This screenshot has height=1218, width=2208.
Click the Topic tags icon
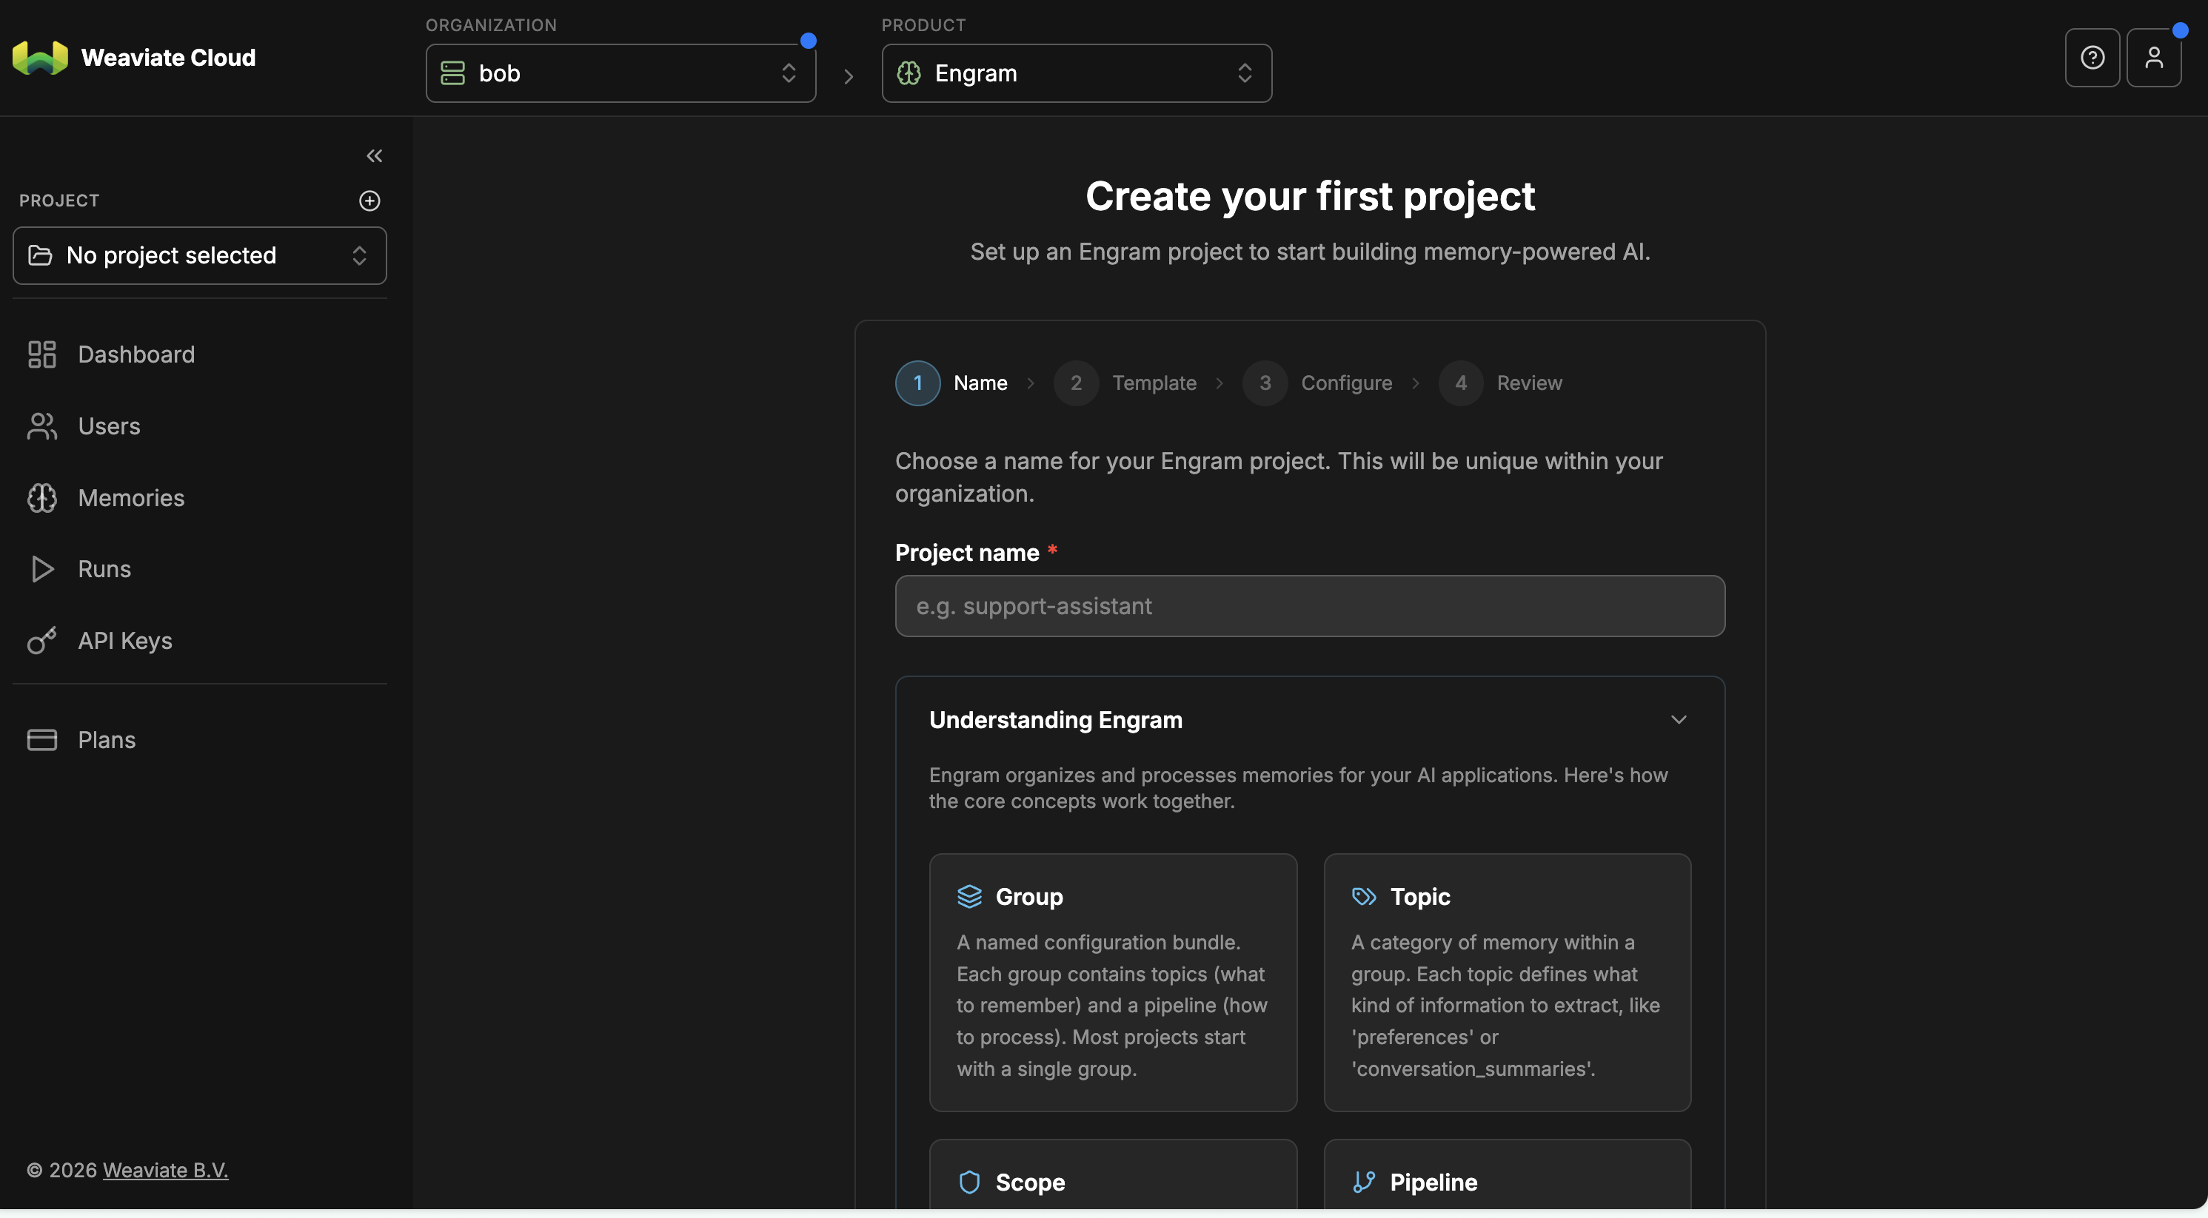click(x=1364, y=897)
